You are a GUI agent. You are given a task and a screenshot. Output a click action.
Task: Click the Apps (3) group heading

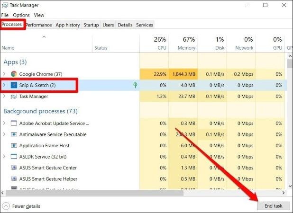(15, 62)
